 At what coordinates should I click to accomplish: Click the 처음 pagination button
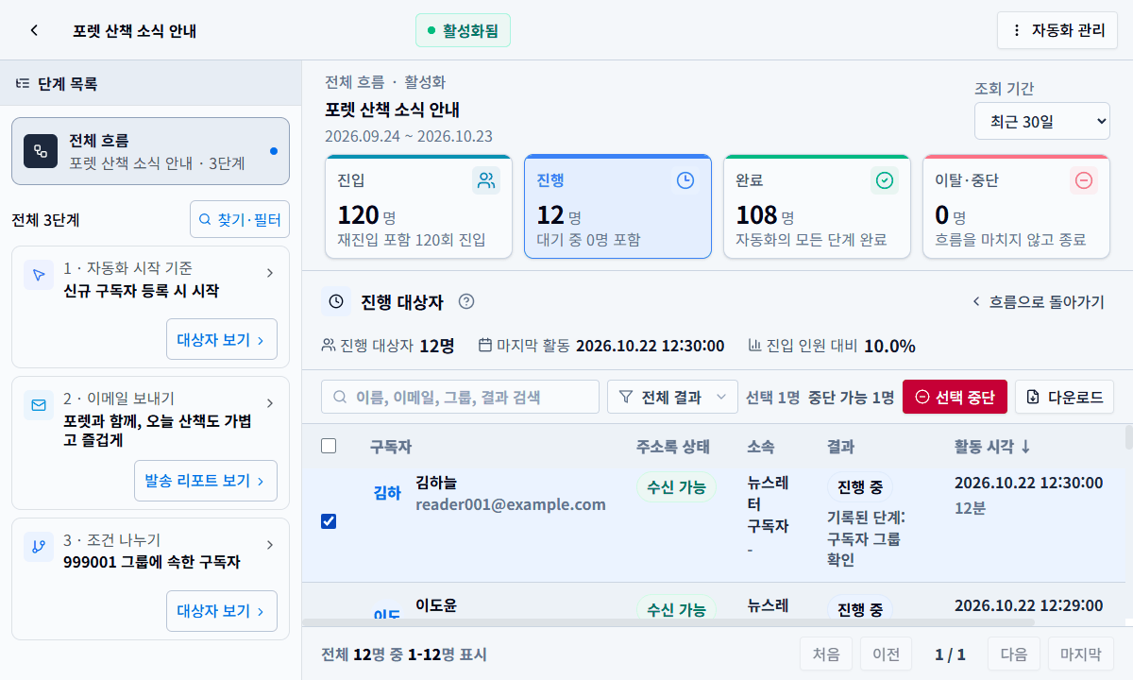click(826, 654)
